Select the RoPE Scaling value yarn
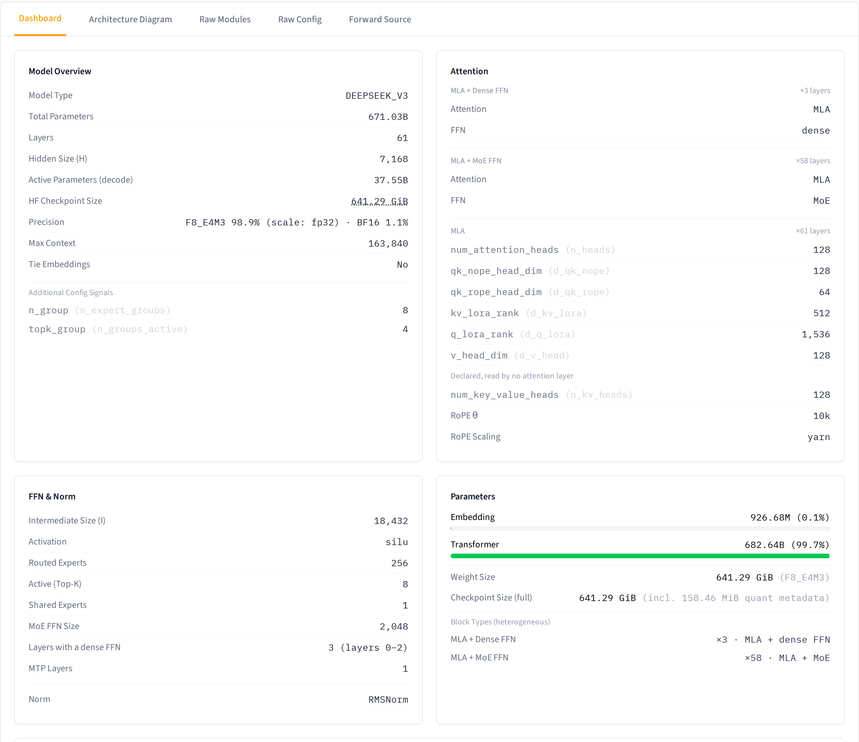Screen dimensions: 859x742 (x=818, y=437)
